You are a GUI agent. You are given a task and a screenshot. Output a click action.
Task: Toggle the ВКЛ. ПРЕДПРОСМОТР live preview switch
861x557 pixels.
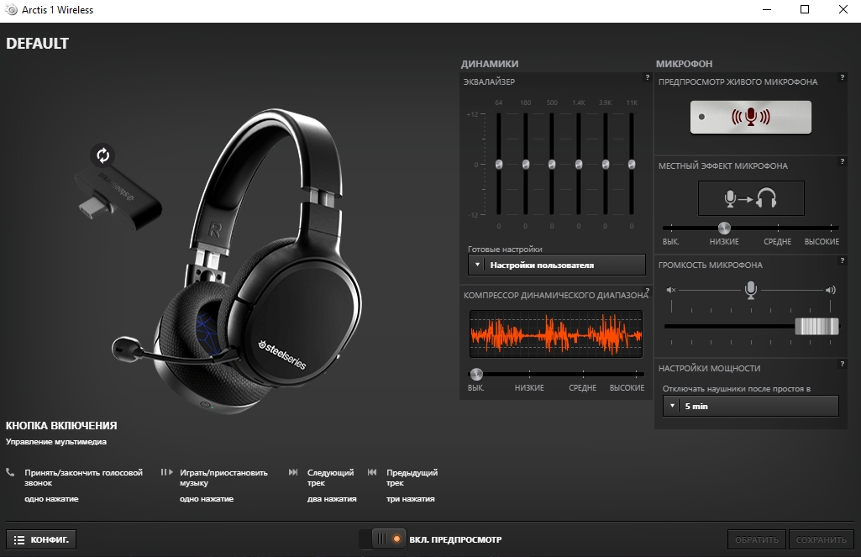382,539
